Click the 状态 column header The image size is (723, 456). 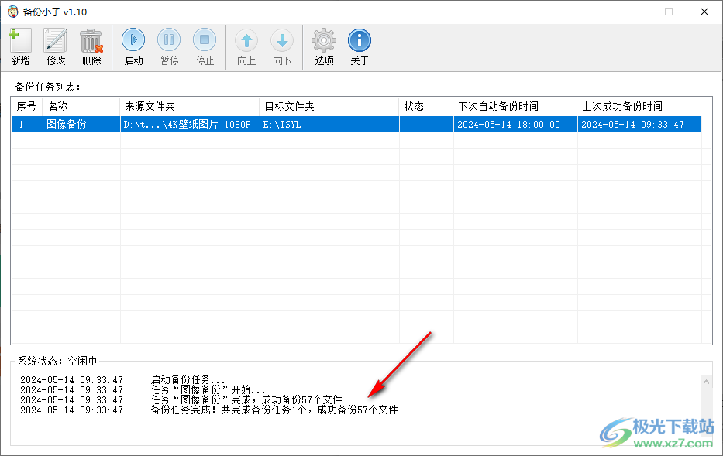[425, 106]
